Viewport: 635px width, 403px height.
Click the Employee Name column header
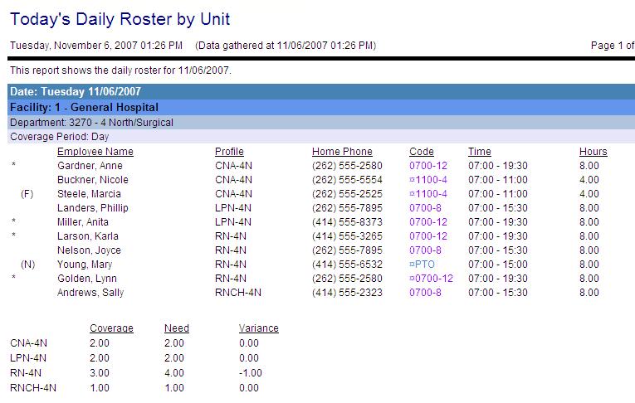[95, 152]
